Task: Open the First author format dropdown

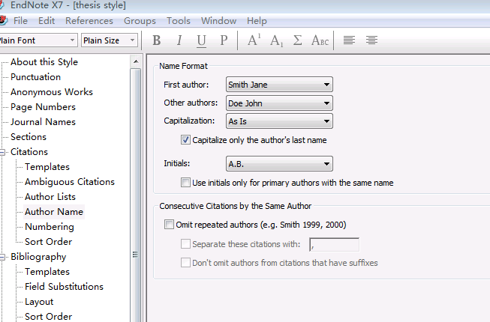Action: tap(279, 85)
